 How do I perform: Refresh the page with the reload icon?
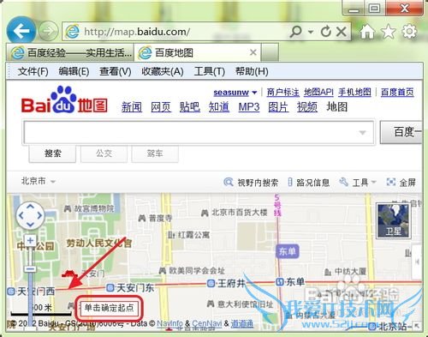pos(326,32)
